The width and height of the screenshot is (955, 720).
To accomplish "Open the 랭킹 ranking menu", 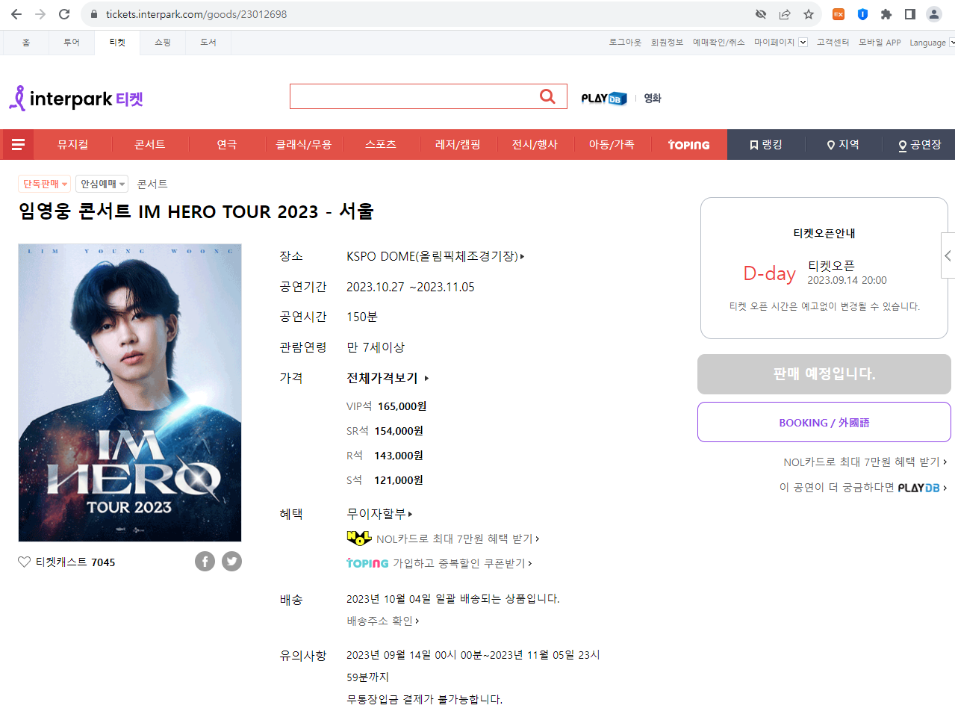I will pyautogui.click(x=766, y=145).
